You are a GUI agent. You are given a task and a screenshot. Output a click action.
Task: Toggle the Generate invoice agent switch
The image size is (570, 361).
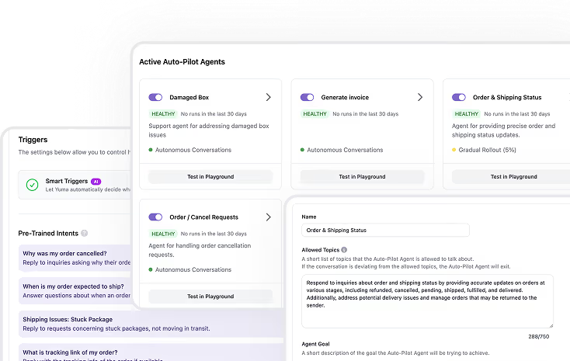(x=307, y=97)
